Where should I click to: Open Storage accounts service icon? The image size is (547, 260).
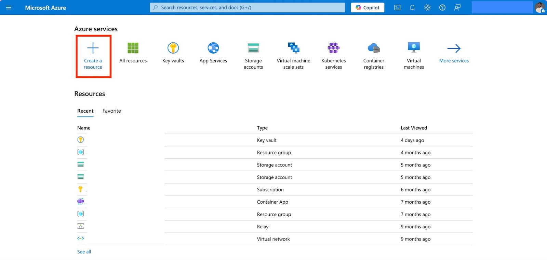point(253,48)
